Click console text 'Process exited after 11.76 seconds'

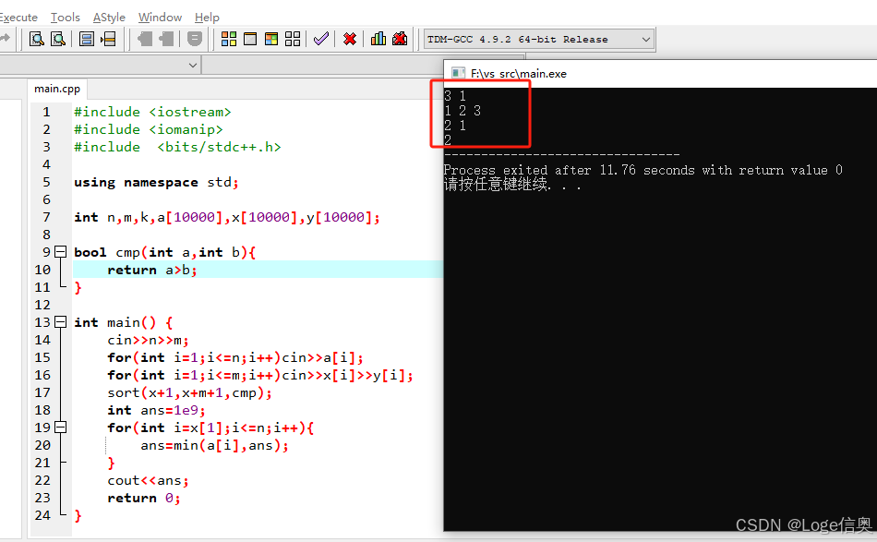(569, 170)
